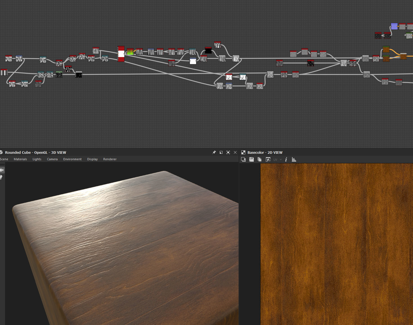
Task: Maximize the 3D view panel
Action: (x=228, y=152)
